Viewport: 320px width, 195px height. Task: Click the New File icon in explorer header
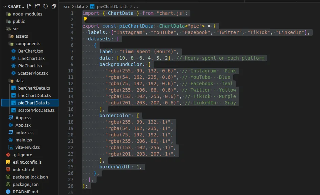29,6
